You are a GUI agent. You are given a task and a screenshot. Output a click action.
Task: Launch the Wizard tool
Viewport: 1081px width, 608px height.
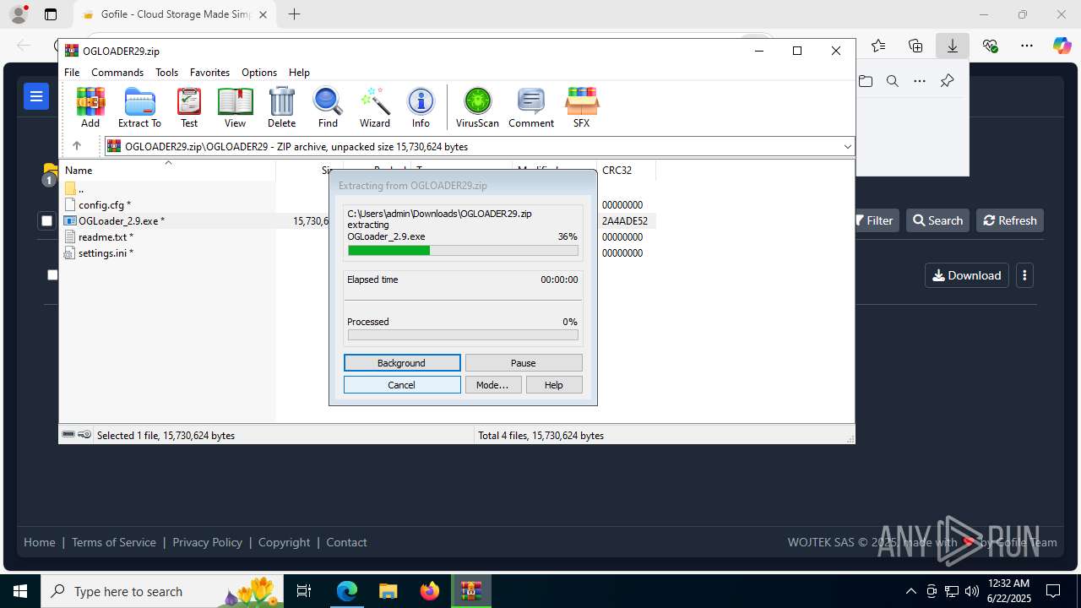[x=375, y=107]
